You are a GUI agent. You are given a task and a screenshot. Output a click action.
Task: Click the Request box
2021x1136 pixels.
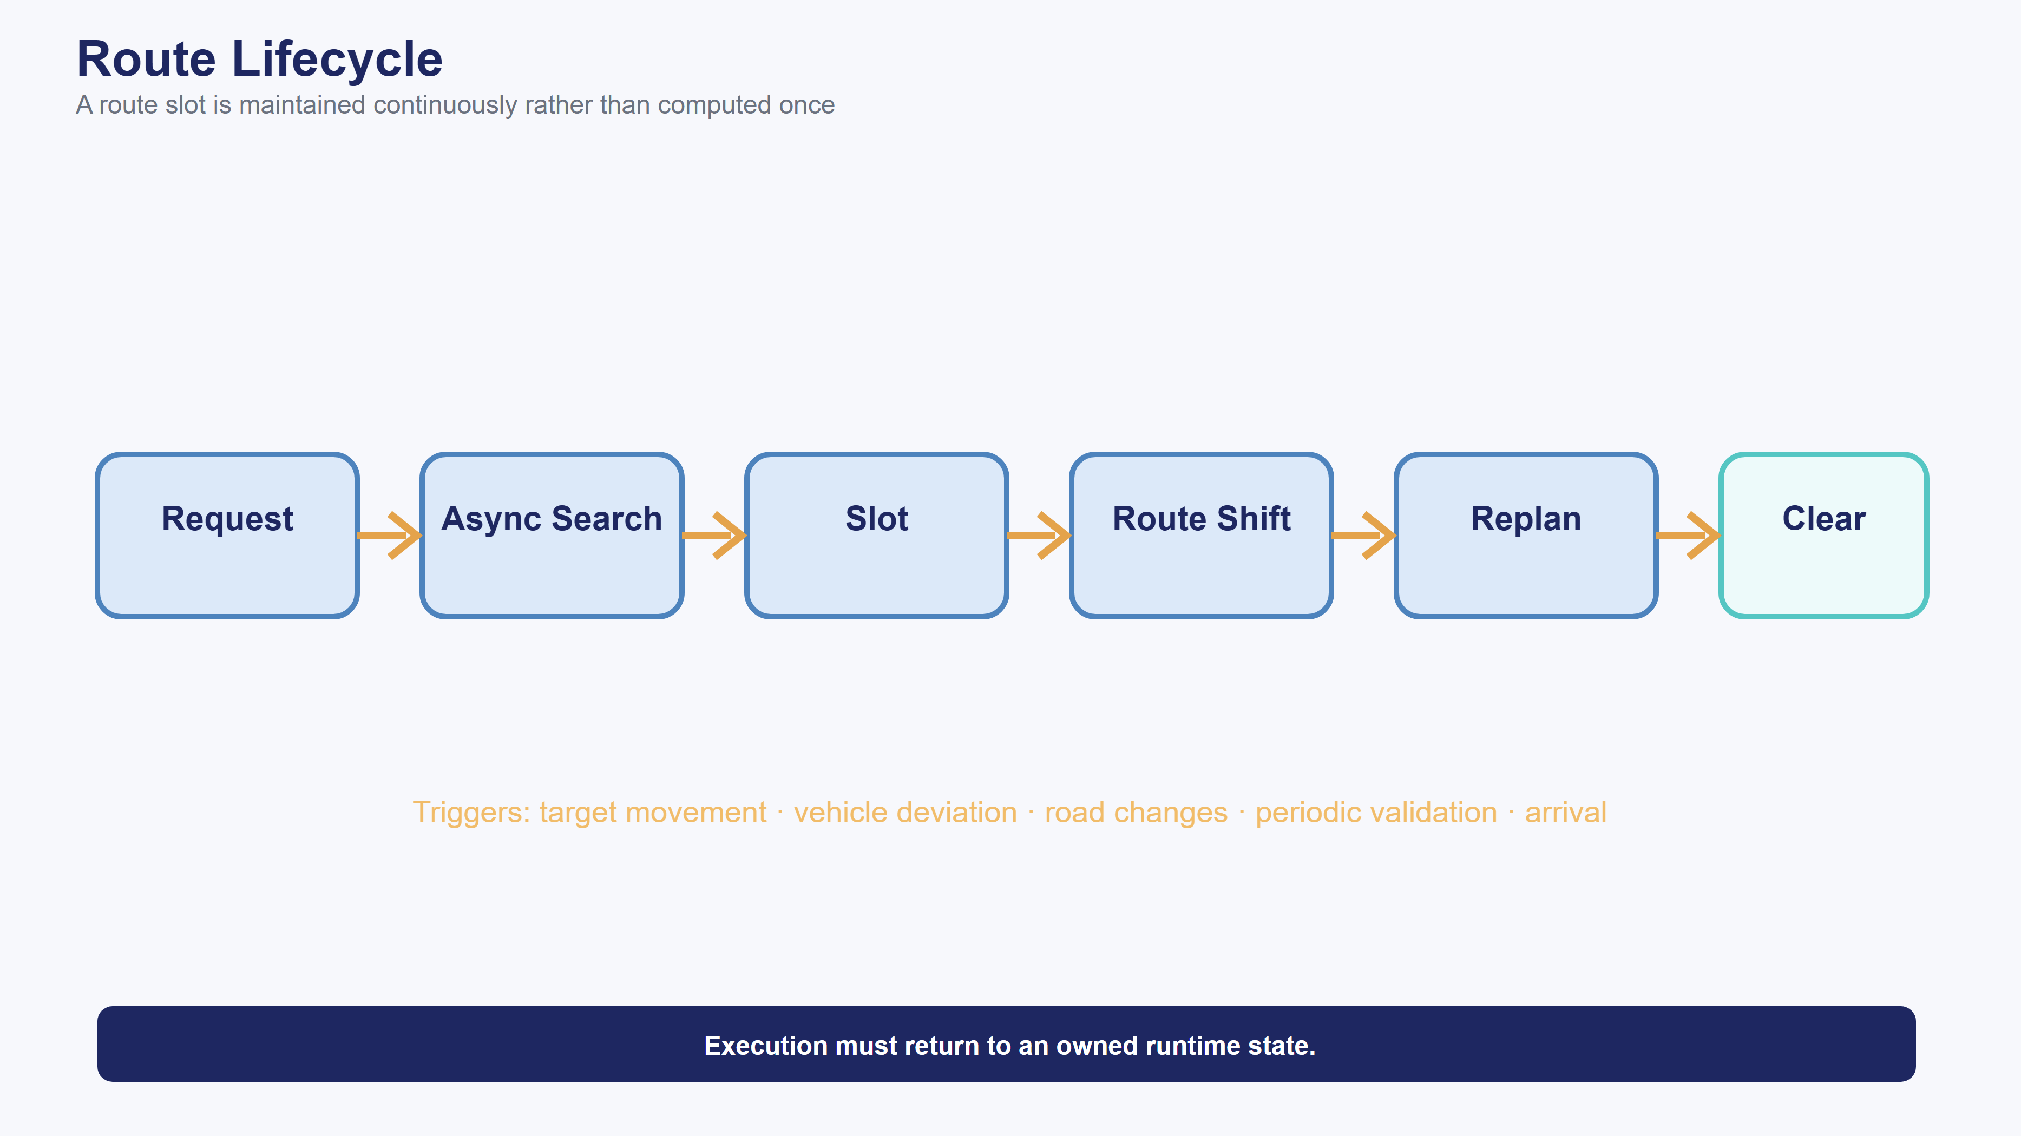[227, 536]
